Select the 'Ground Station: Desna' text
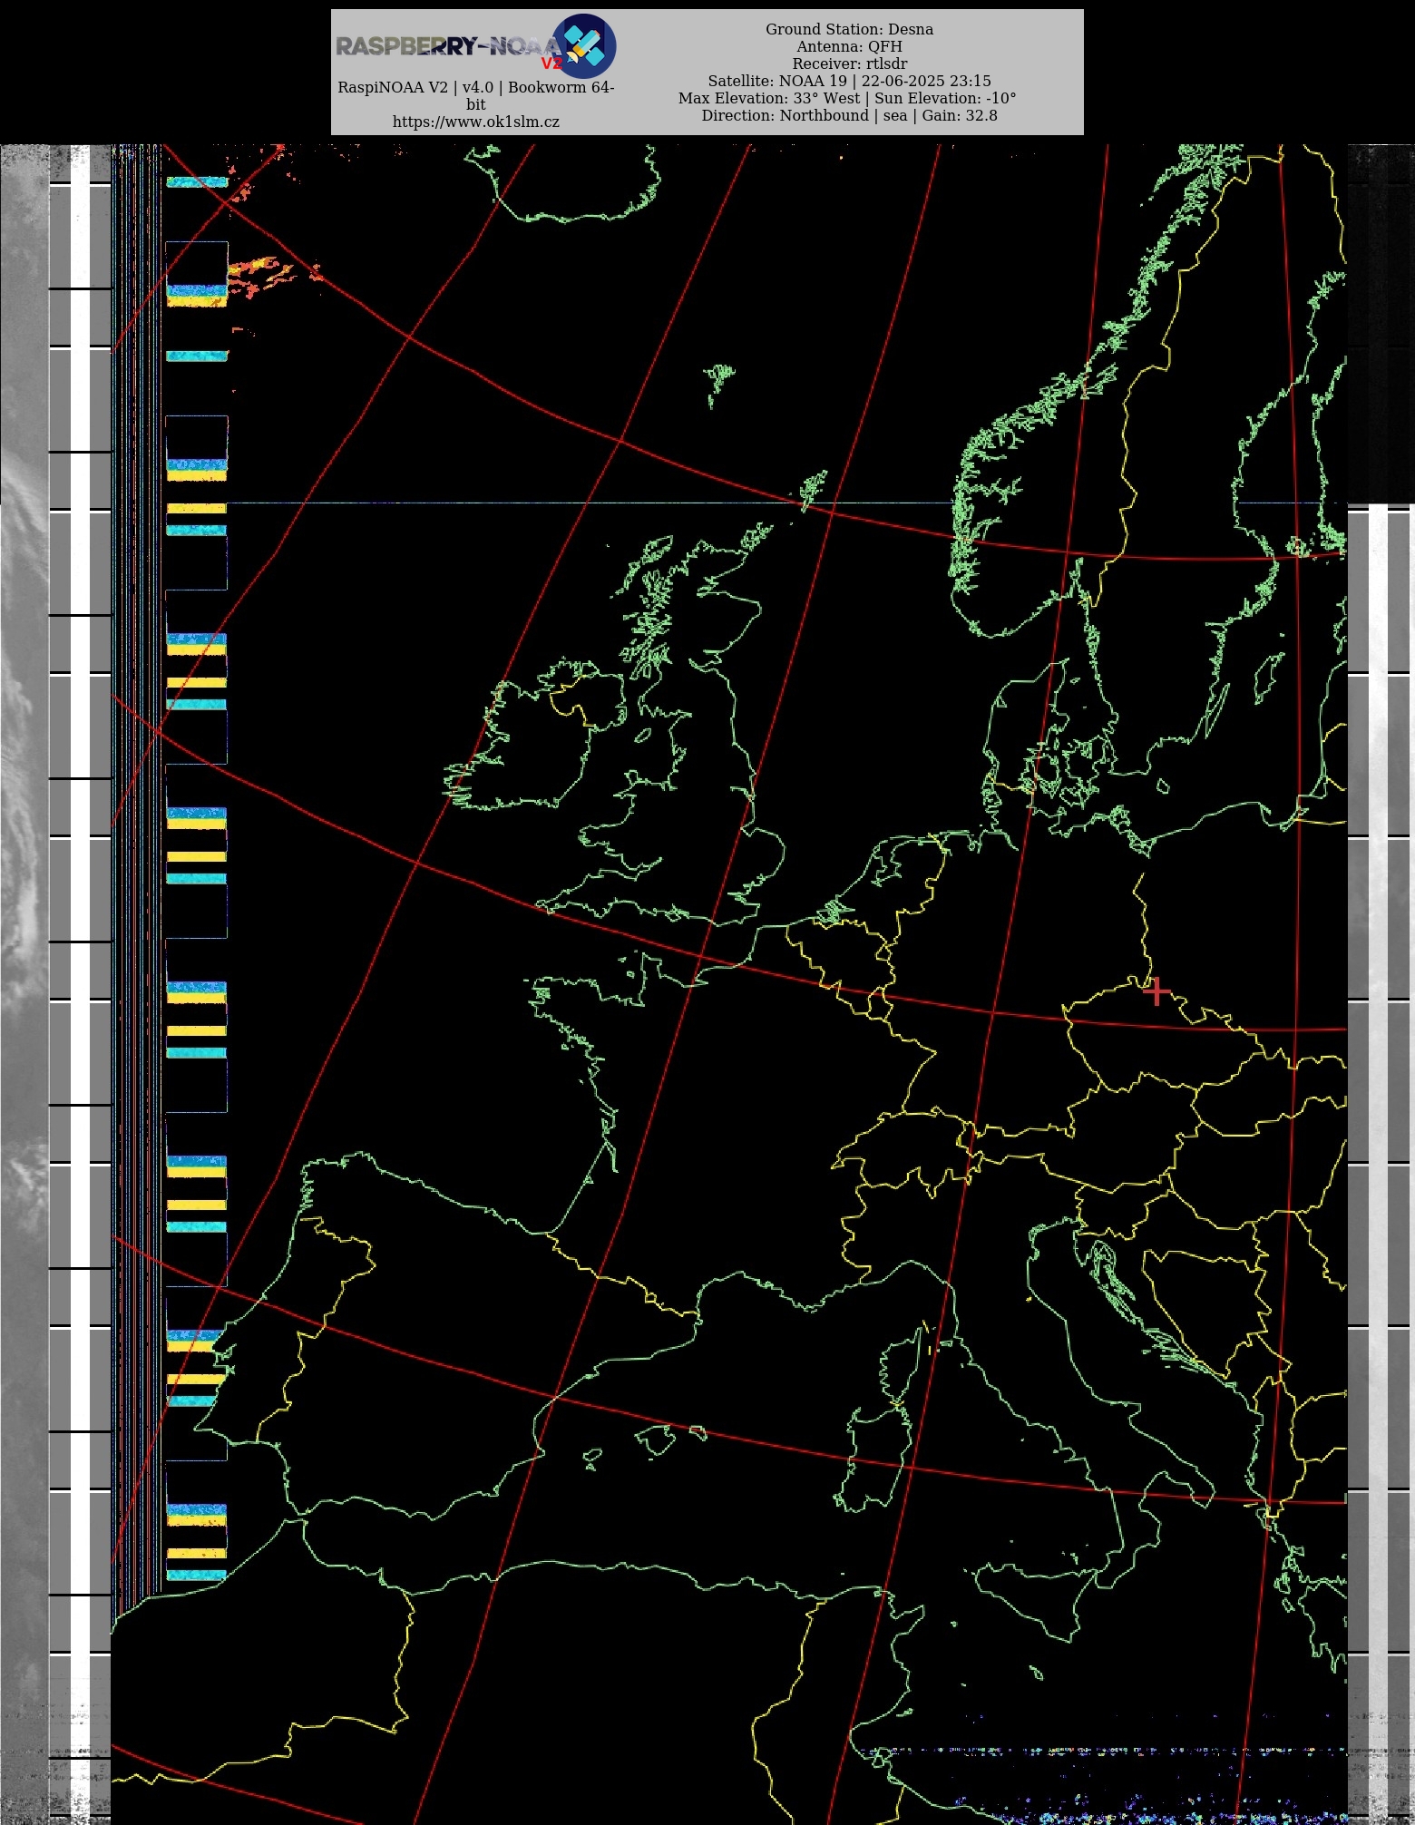1415x1825 pixels. pos(849,29)
